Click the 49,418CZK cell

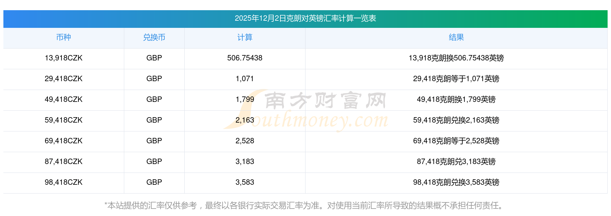click(63, 100)
